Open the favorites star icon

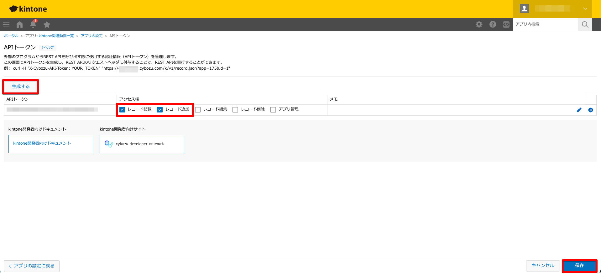[47, 24]
